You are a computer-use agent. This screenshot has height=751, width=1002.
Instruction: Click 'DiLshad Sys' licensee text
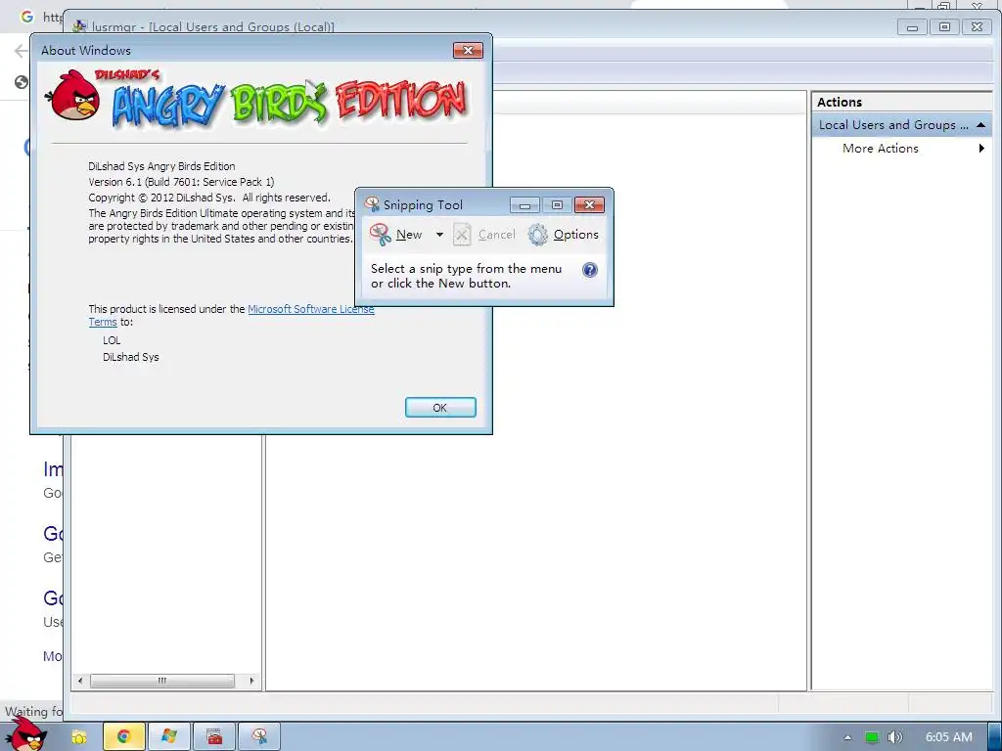click(x=131, y=357)
